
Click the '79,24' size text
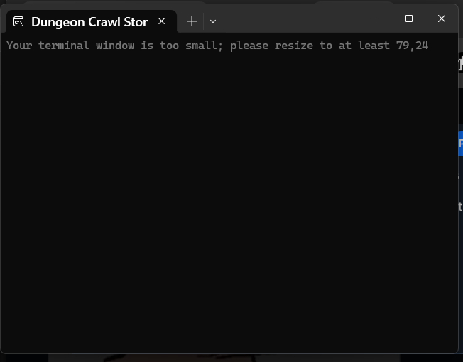[412, 46]
